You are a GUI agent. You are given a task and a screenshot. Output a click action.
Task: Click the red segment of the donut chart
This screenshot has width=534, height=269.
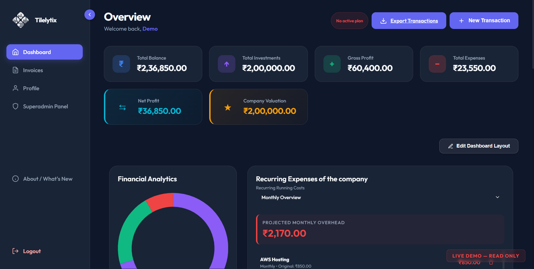pos(161,201)
